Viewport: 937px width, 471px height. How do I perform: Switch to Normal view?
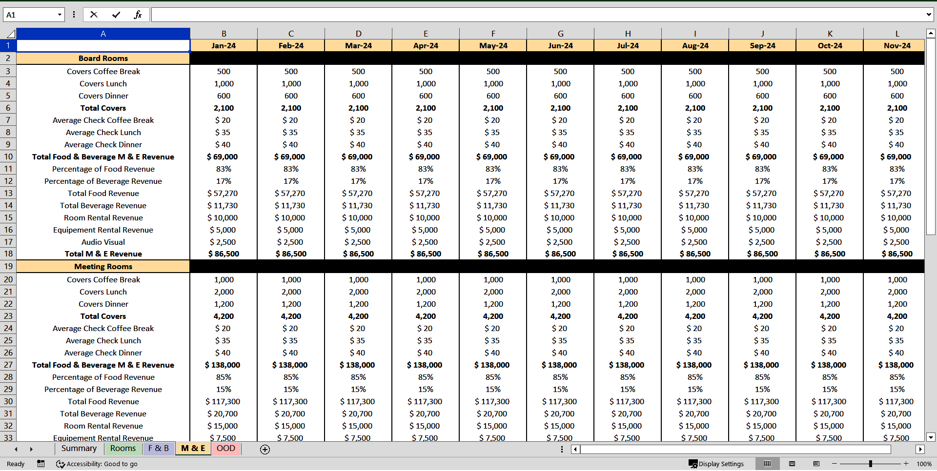tap(767, 464)
